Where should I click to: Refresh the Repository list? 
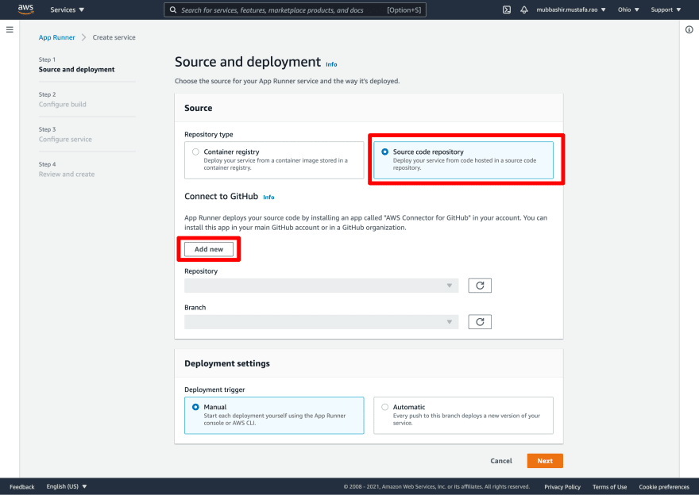tap(480, 286)
